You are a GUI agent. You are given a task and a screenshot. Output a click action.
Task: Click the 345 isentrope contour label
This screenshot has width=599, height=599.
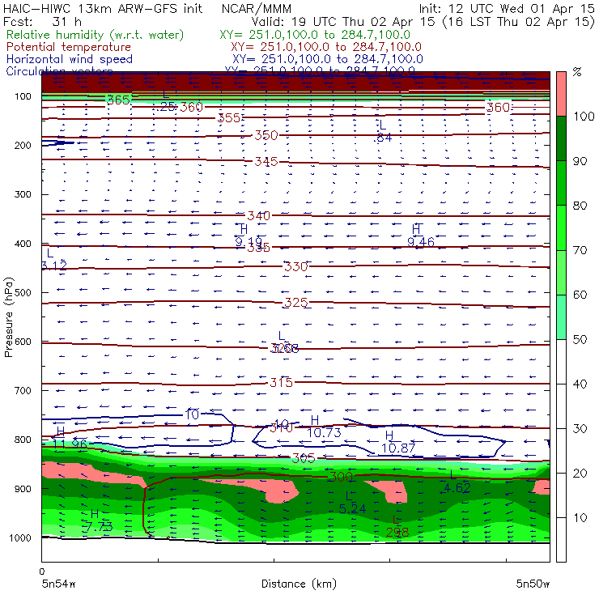pos(266,162)
